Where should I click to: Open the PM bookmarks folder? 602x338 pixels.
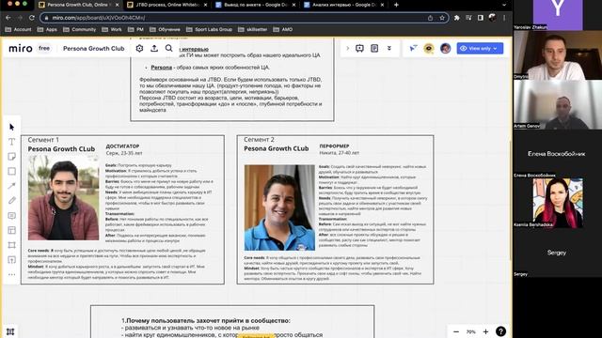point(135,29)
